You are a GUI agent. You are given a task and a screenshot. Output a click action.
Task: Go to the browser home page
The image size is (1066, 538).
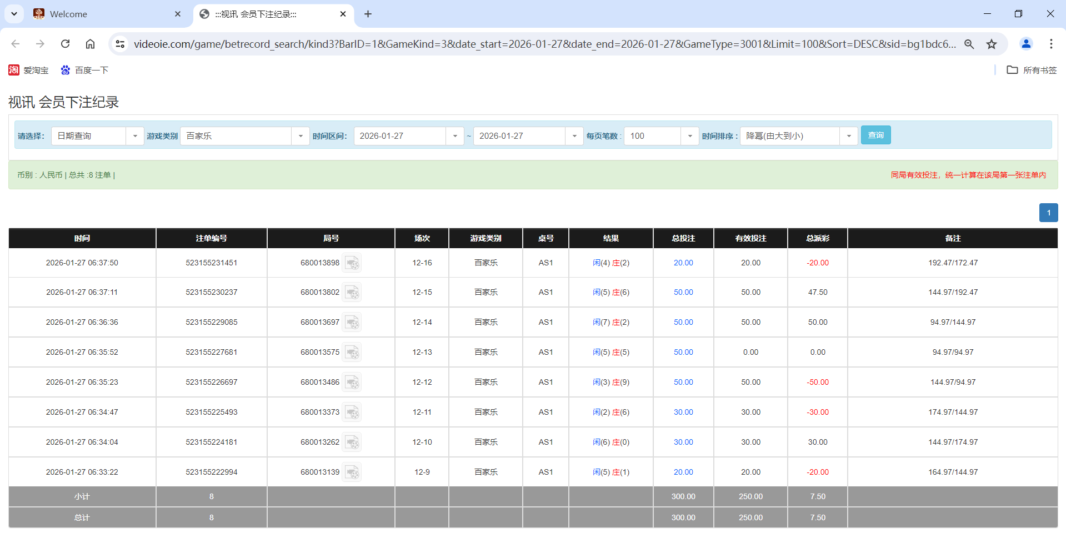pyautogui.click(x=90, y=44)
